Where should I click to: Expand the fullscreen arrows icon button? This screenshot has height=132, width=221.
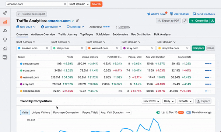coord(185,21)
